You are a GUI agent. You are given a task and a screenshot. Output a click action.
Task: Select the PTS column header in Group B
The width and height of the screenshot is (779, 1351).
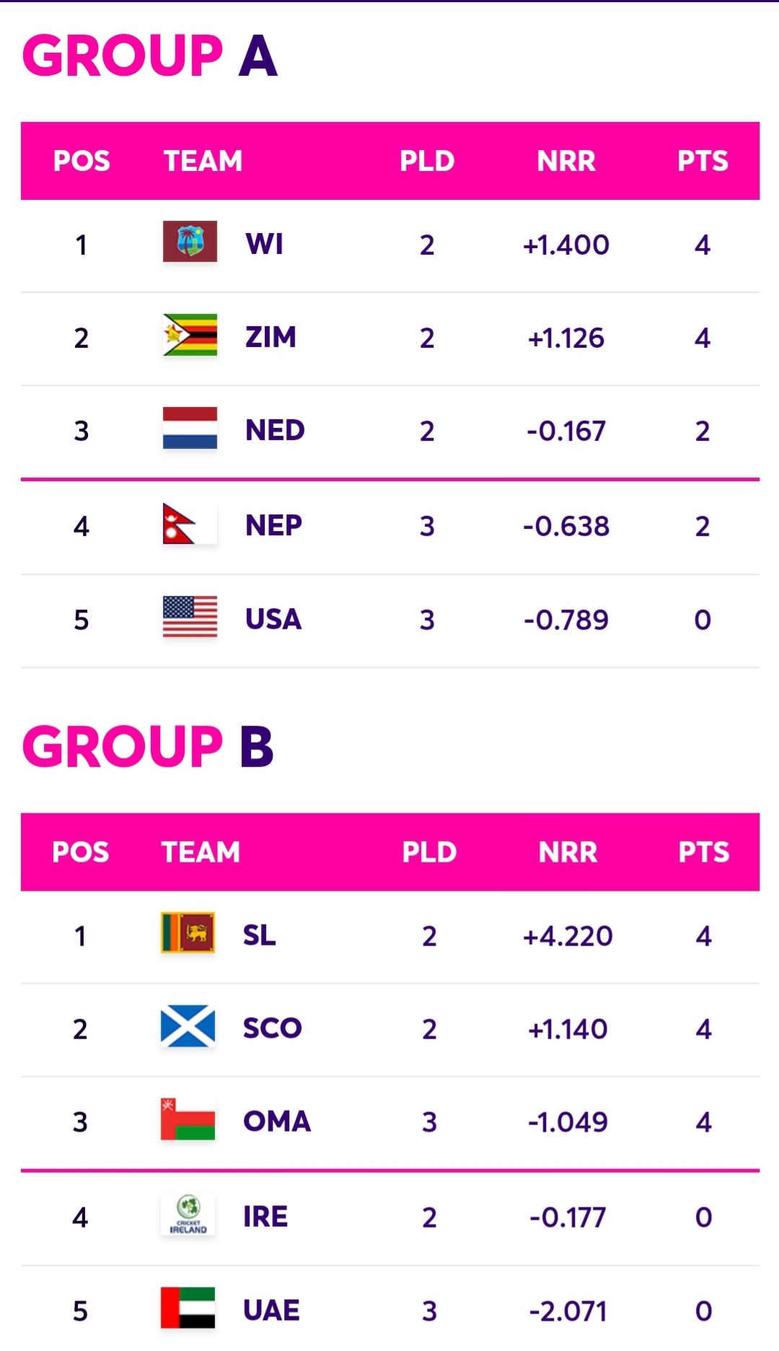click(x=704, y=852)
